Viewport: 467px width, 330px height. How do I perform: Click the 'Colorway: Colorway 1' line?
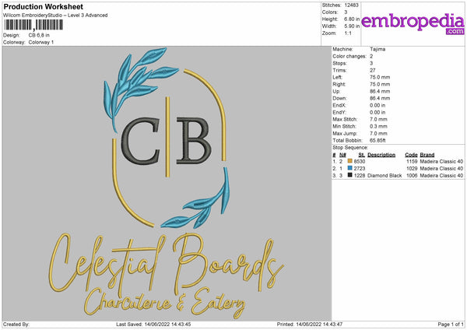tap(29, 42)
